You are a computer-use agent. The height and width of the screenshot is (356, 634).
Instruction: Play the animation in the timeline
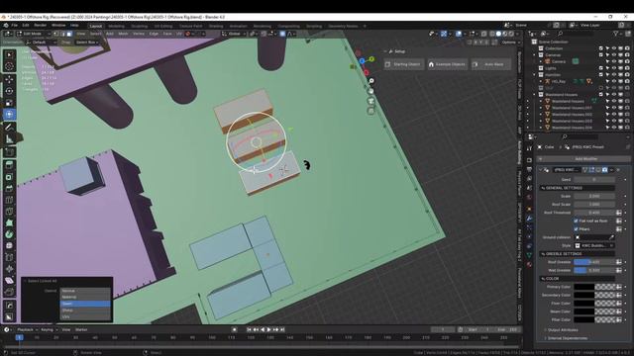[x=268, y=329]
